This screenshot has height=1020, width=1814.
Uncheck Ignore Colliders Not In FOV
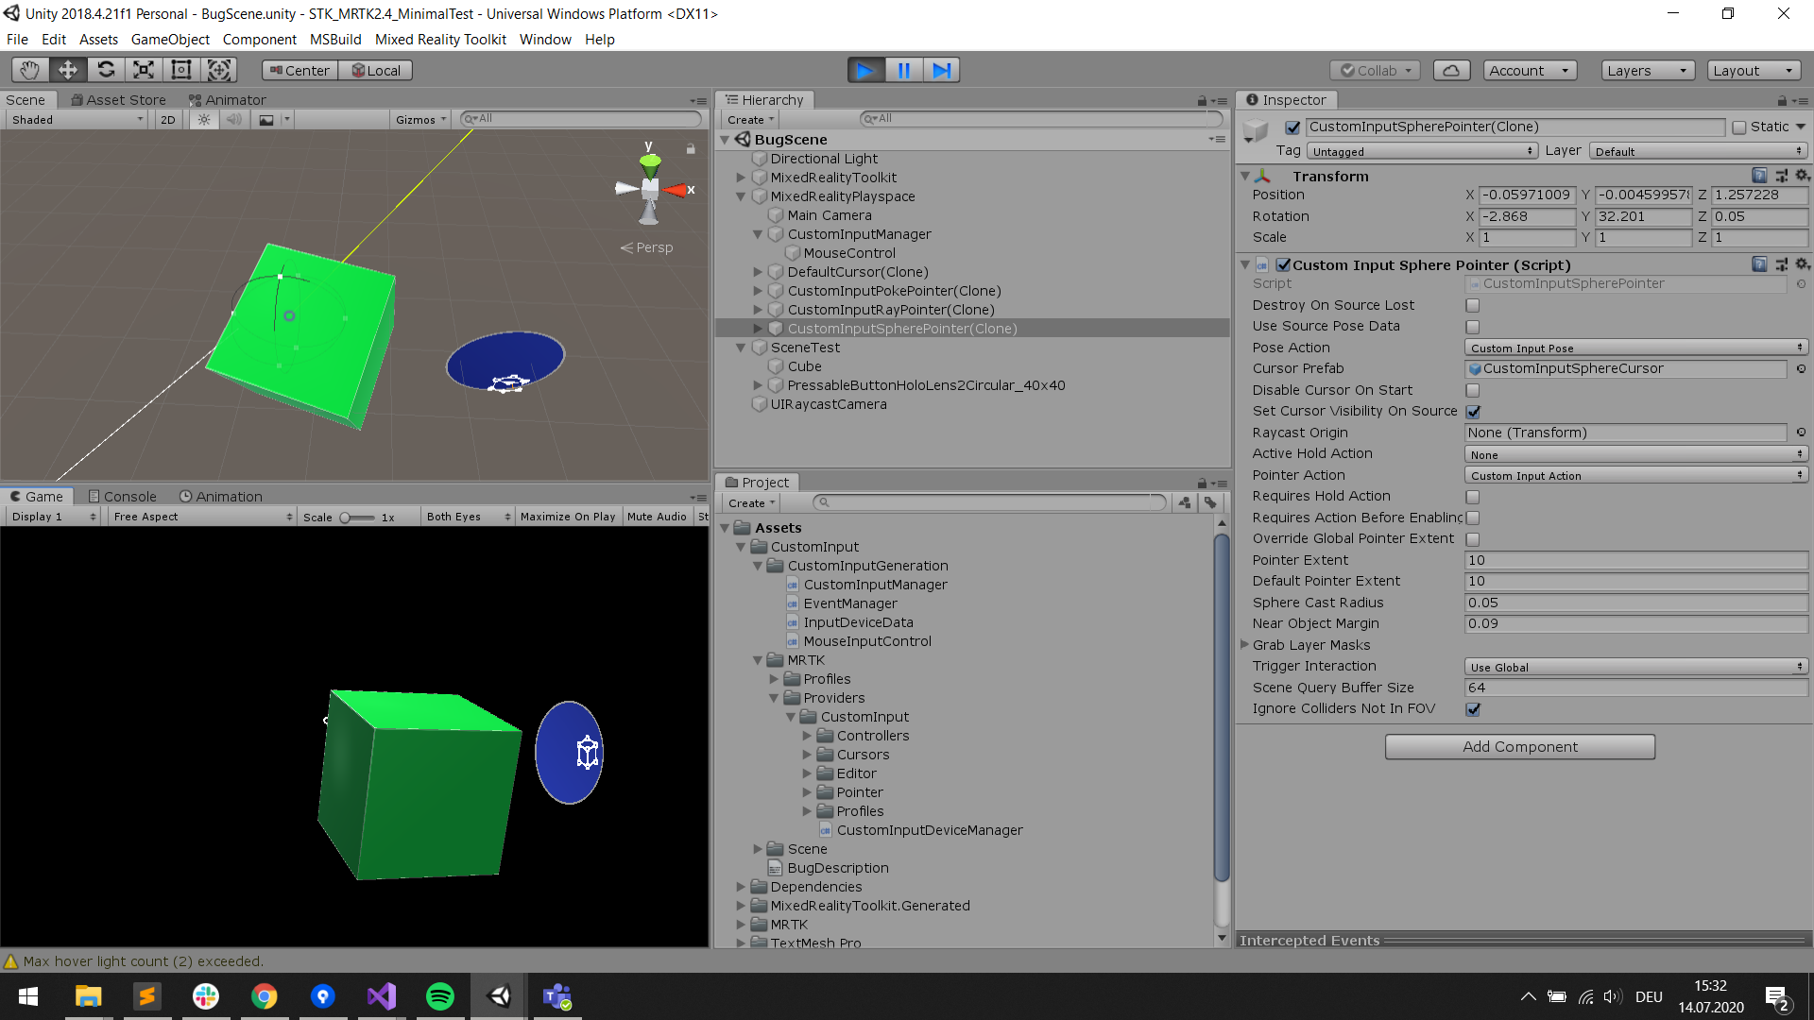point(1472,709)
